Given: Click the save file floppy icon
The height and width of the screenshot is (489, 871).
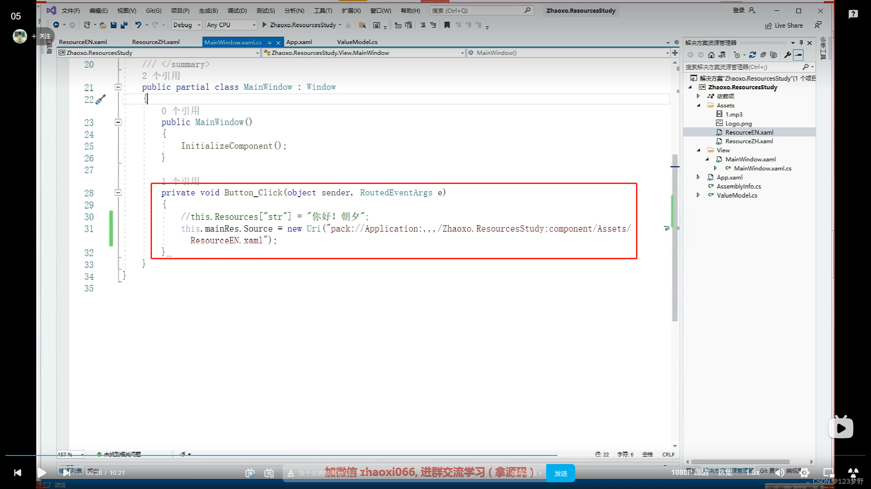Looking at the screenshot, I should tap(113, 25).
